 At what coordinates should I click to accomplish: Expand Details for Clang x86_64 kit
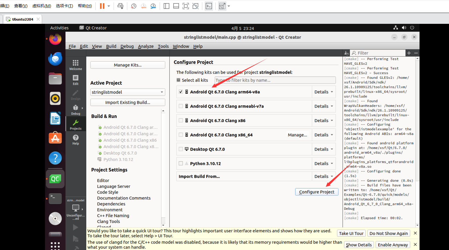[324, 135]
